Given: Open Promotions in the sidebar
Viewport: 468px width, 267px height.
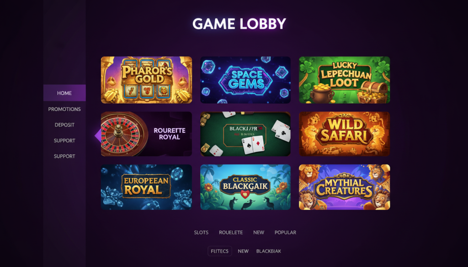Looking at the screenshot, I should click(64, 109).
